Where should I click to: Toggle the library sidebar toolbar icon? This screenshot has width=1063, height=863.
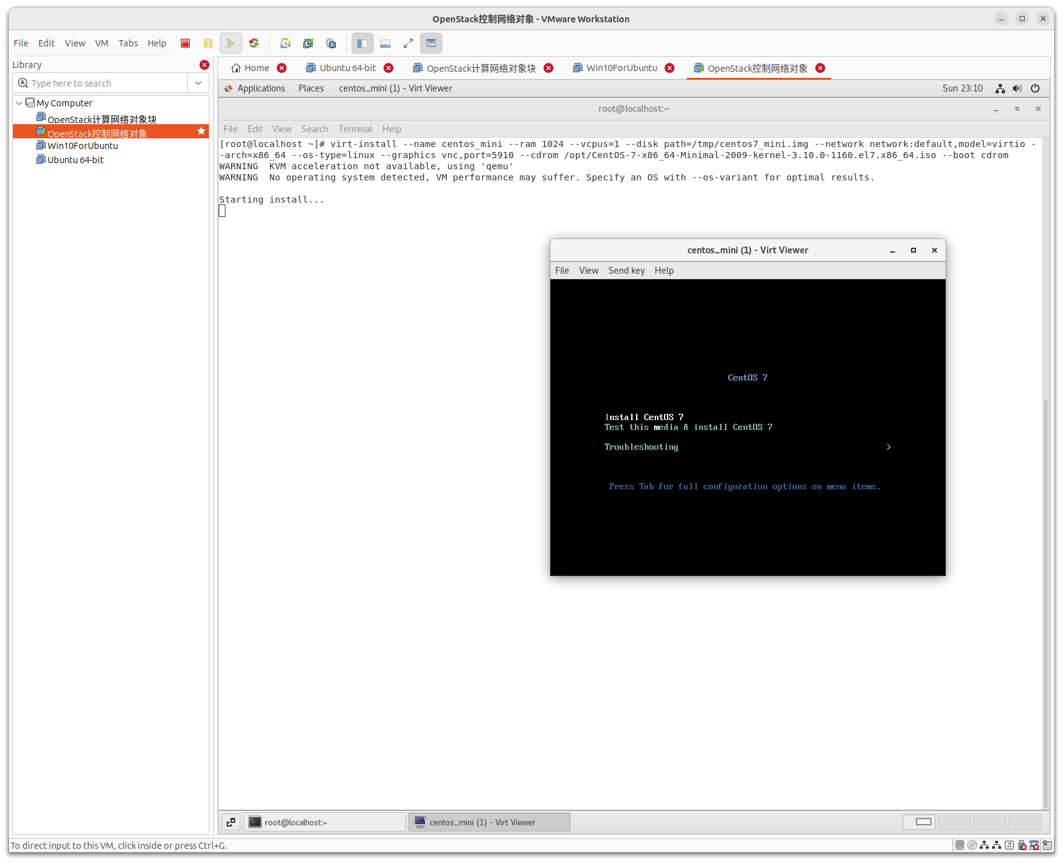[x=363, y=43]
